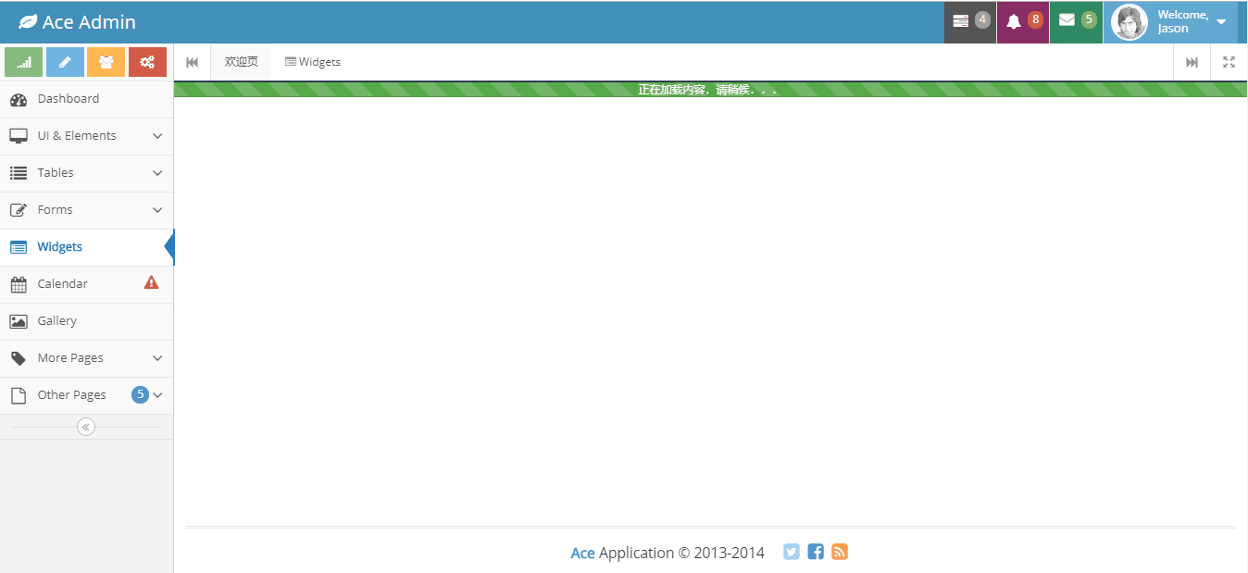Click the Other Pages file icon
This screenshot has height=573, width=1248.
tap(19, 395)
